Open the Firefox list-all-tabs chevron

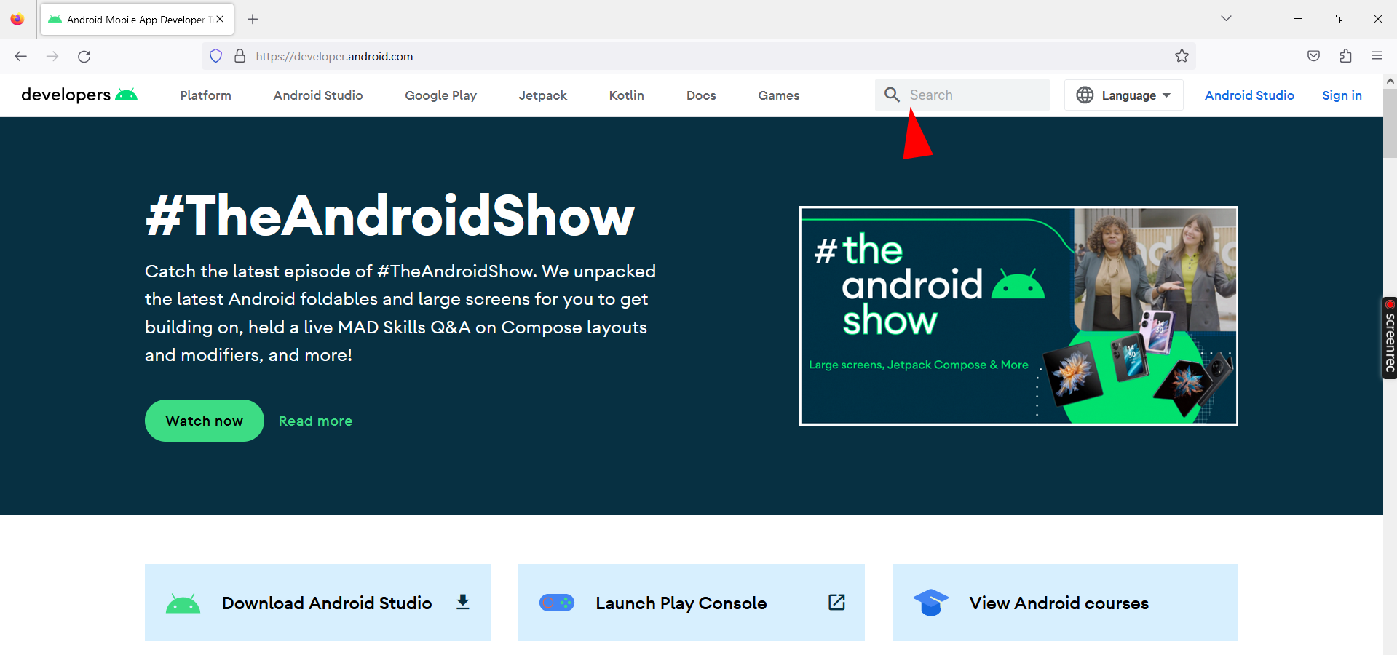[x=1226, y=18]
